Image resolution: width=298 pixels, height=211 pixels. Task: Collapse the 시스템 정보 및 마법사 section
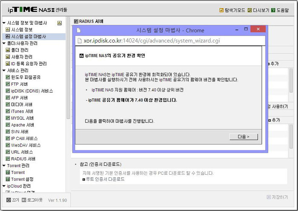pyautogui.click(x=4, y=23)
